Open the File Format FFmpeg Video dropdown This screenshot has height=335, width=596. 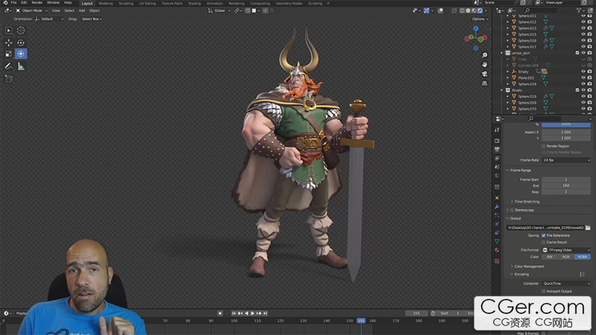point(566,250)
